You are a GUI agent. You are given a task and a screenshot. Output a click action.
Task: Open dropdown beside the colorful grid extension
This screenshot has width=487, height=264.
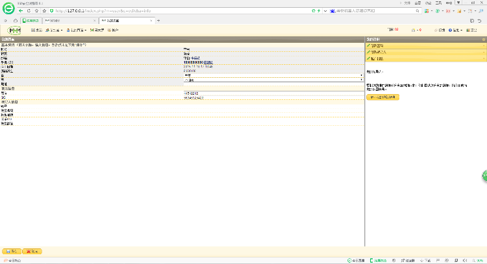click(x=432, y=11)
